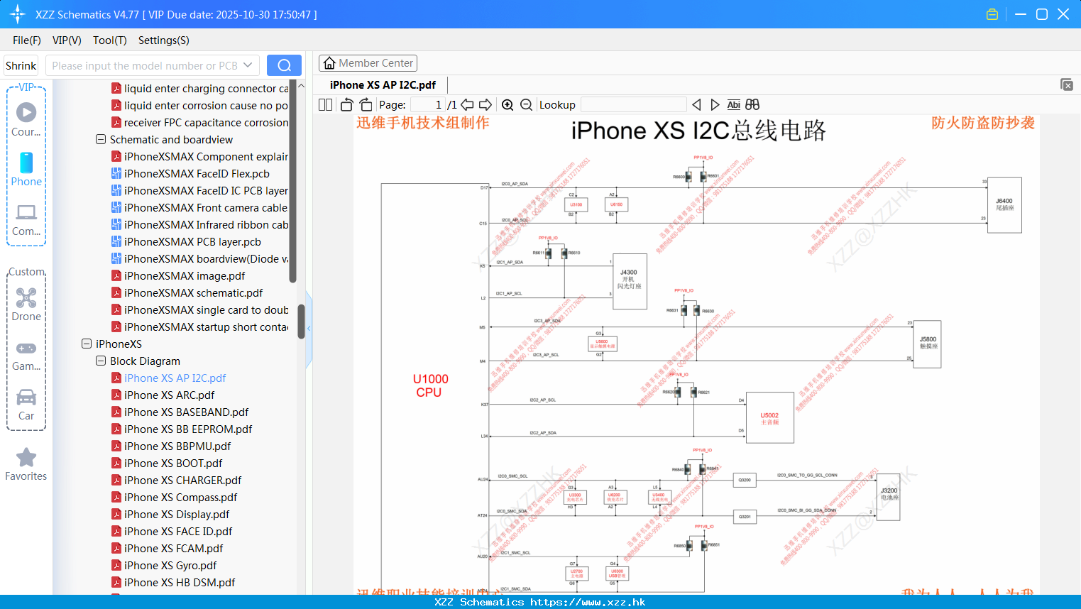Open the Courses sidebar category
Viewport: 1081px width, 609px height.
[26, 119]
